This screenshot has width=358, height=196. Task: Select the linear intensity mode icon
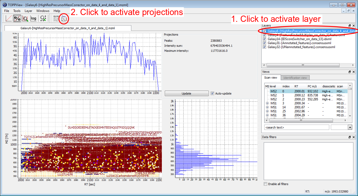point(9,18)
